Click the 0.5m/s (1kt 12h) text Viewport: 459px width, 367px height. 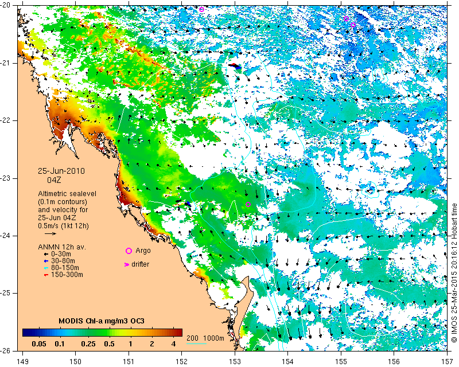click(x=63, y=226)
